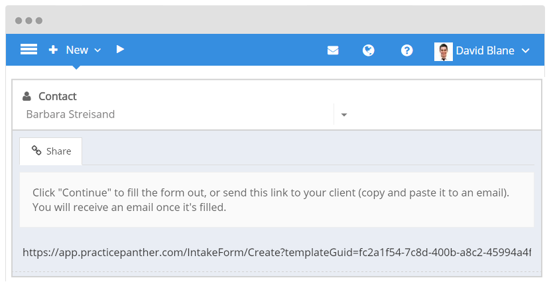
Task: Click the Continue instruction message box
Action: click(276, 200)
